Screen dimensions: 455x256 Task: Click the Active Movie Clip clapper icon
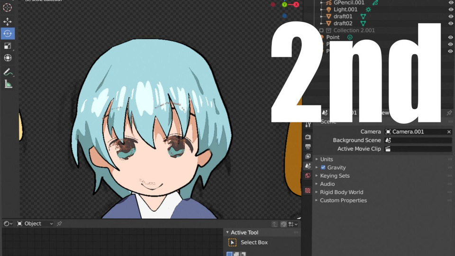[388, 149]
